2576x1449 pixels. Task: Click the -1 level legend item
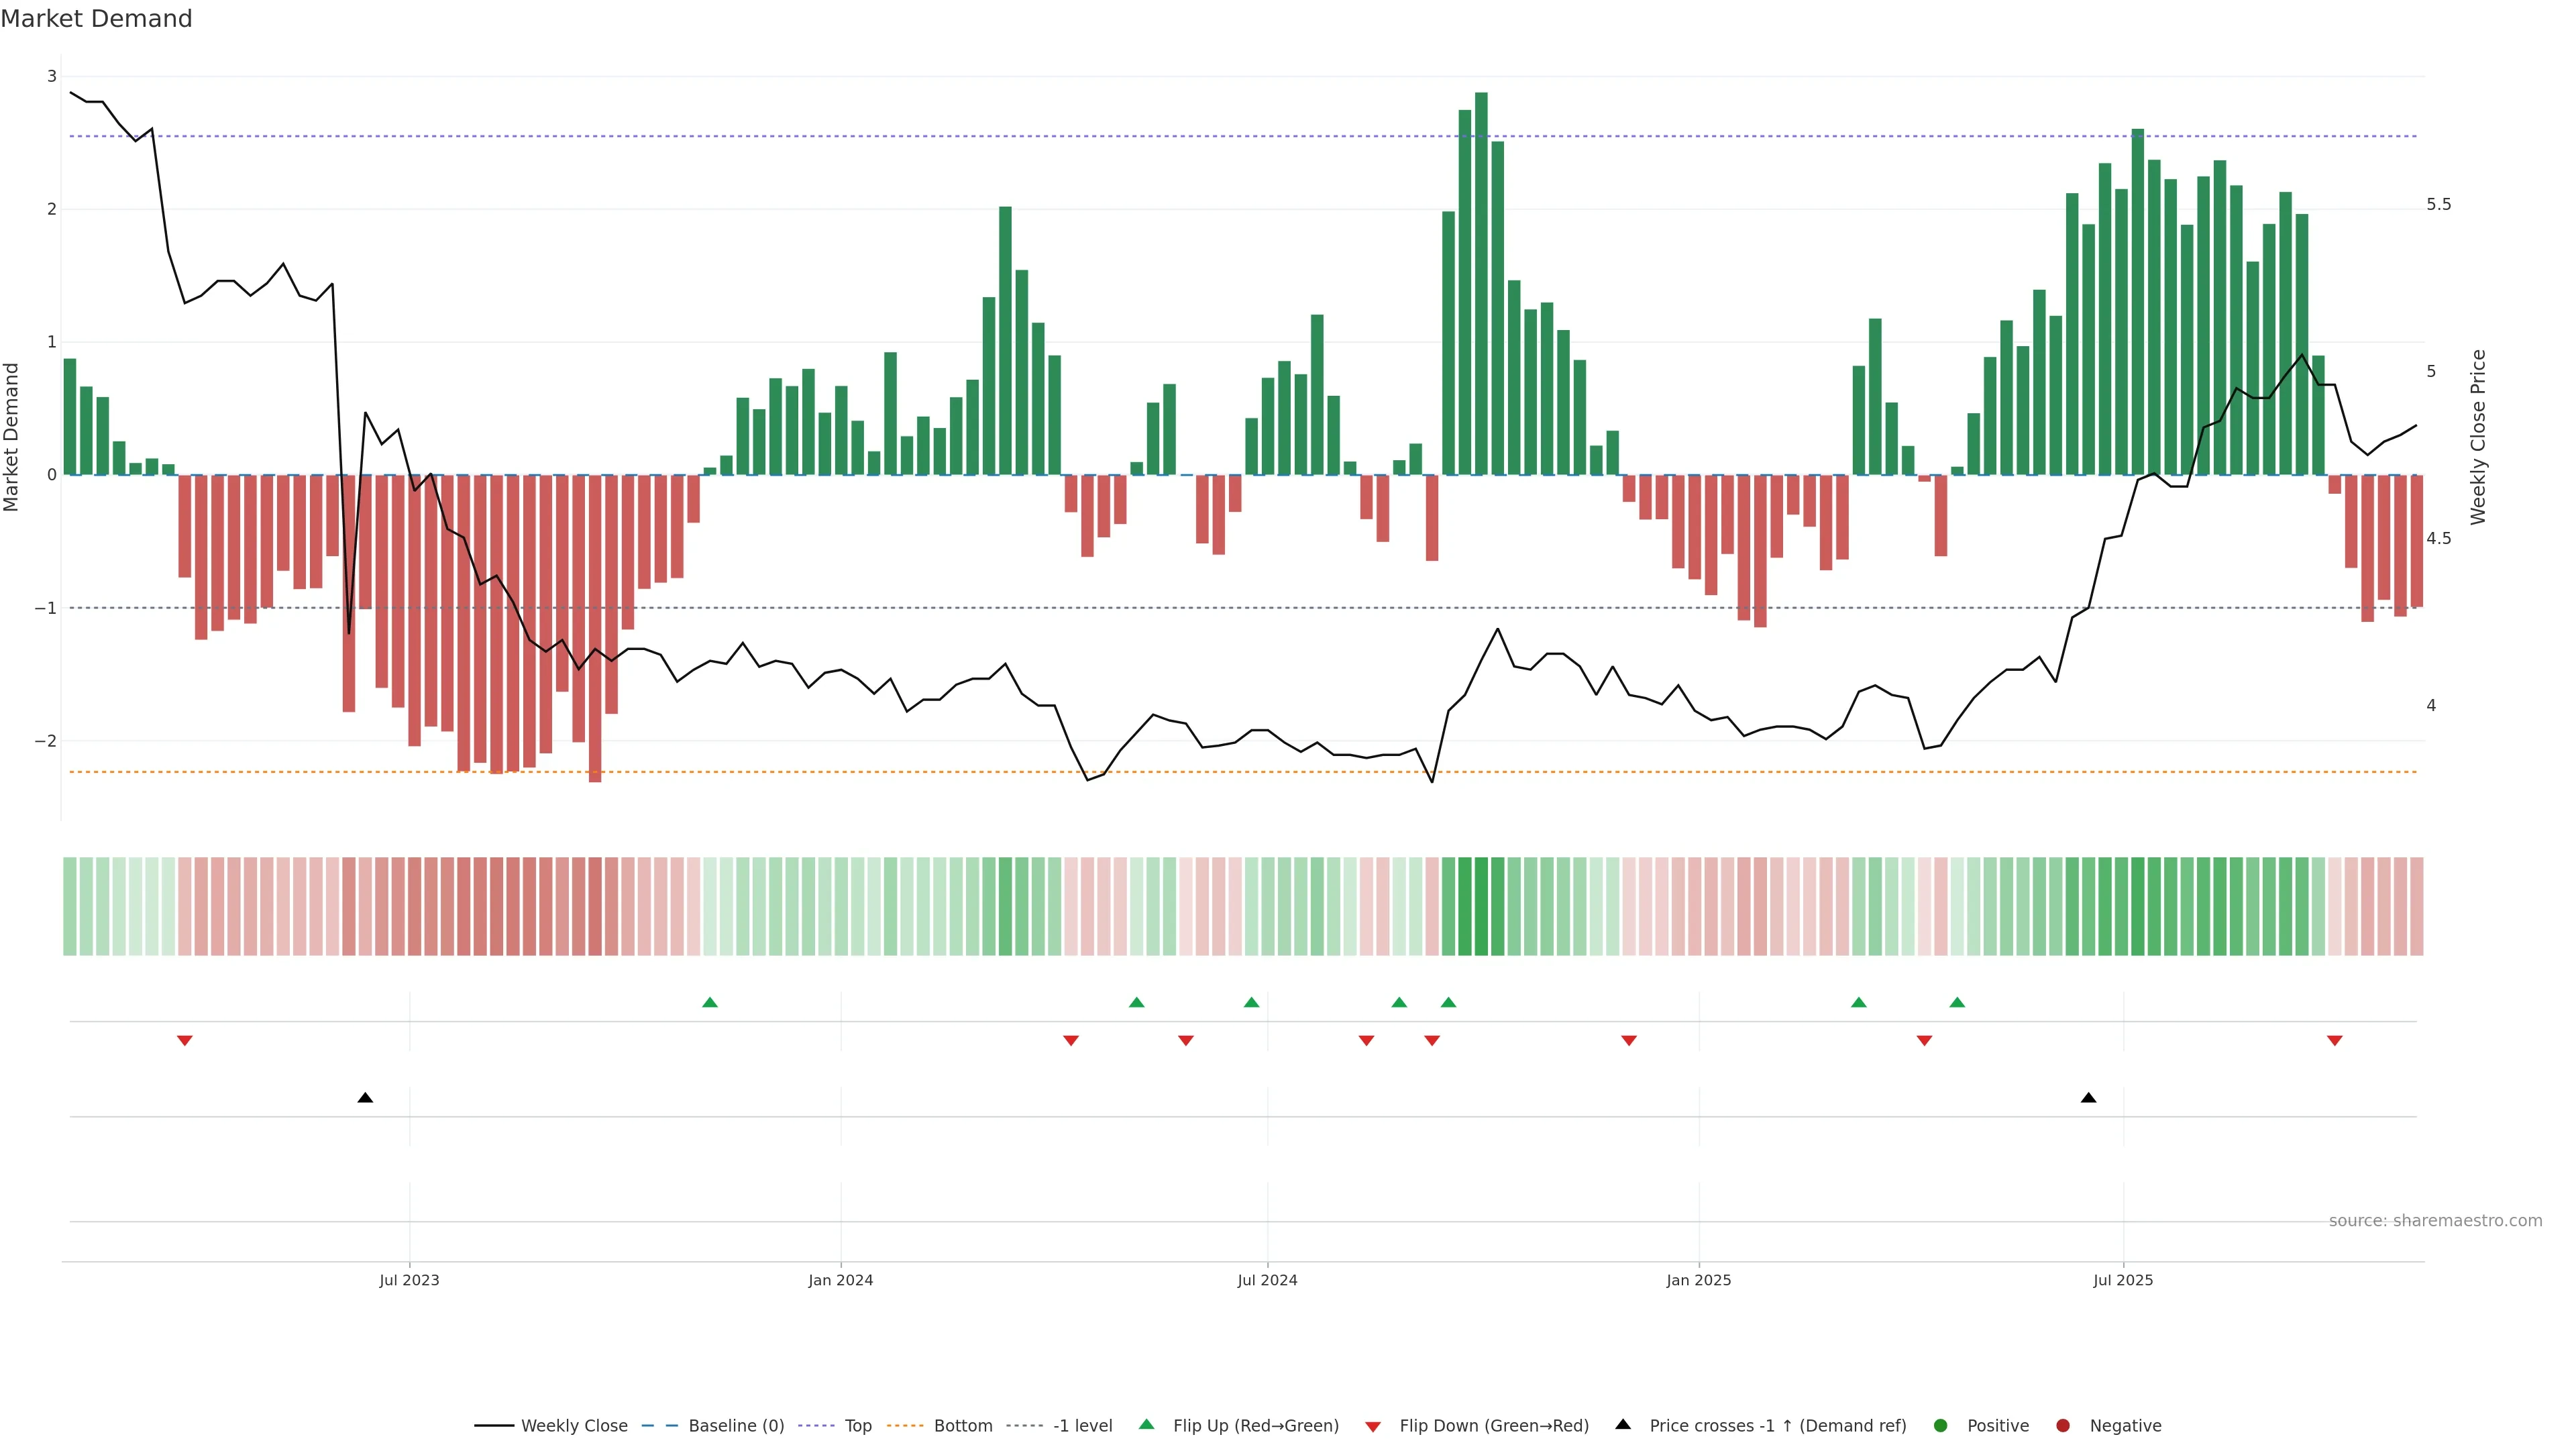(x=1082, y=1426)
